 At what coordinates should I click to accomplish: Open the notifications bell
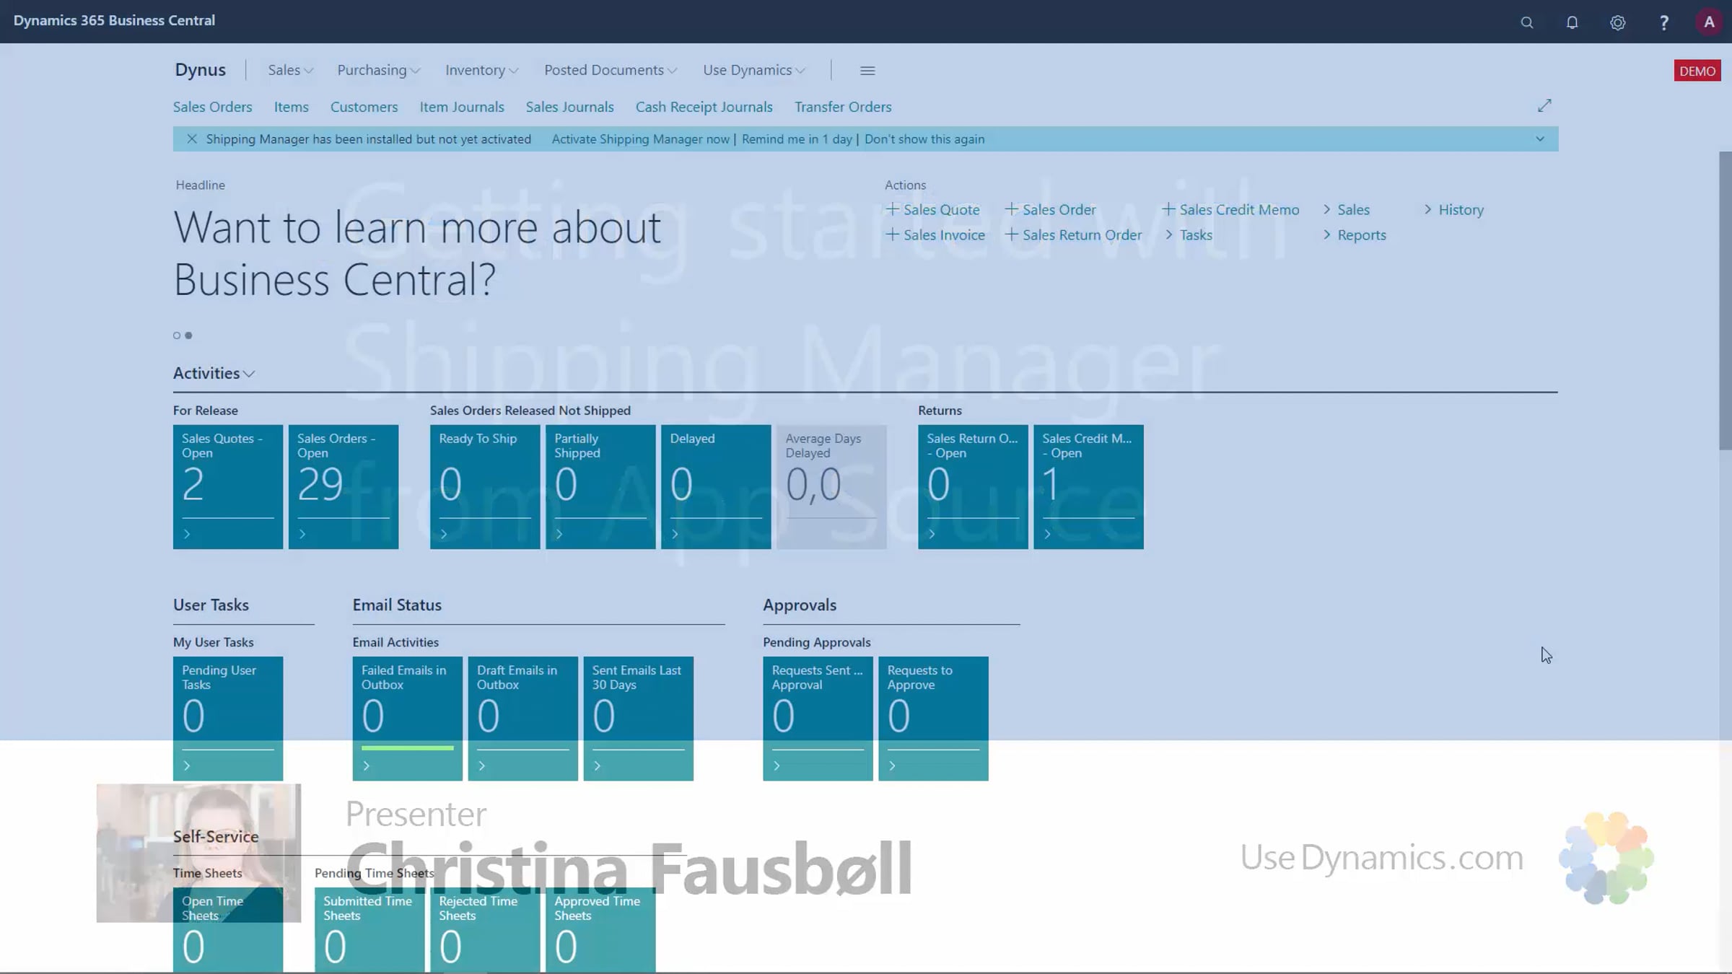pos(1572,22)
